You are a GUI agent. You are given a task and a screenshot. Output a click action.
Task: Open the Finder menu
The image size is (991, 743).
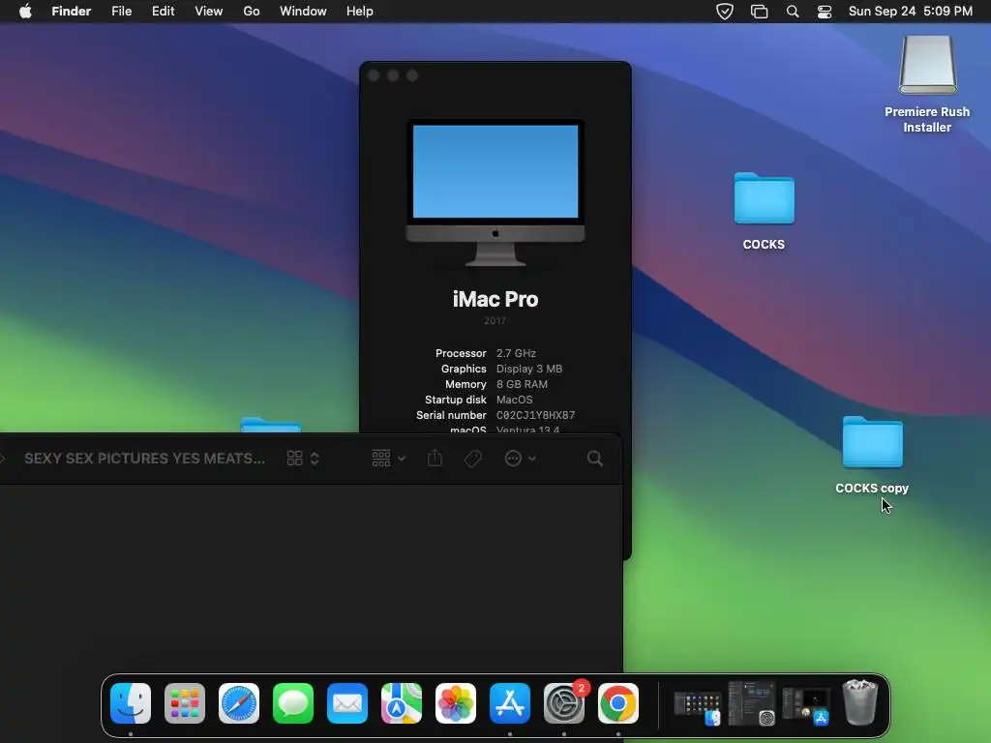pos(71,12)
